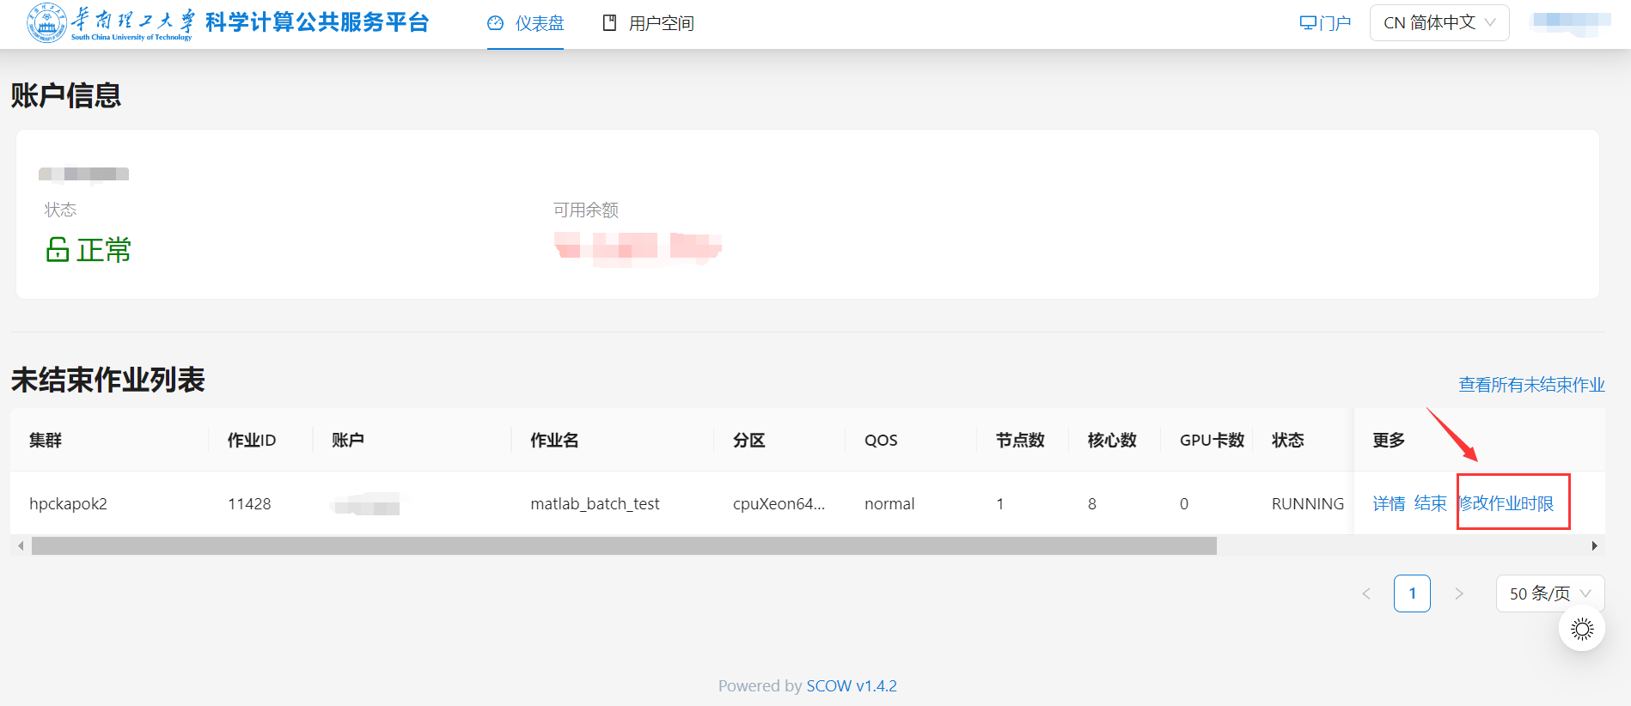Click the 正常 account status text
This screenshot has width=1631, height=706.
pos(104,250)
